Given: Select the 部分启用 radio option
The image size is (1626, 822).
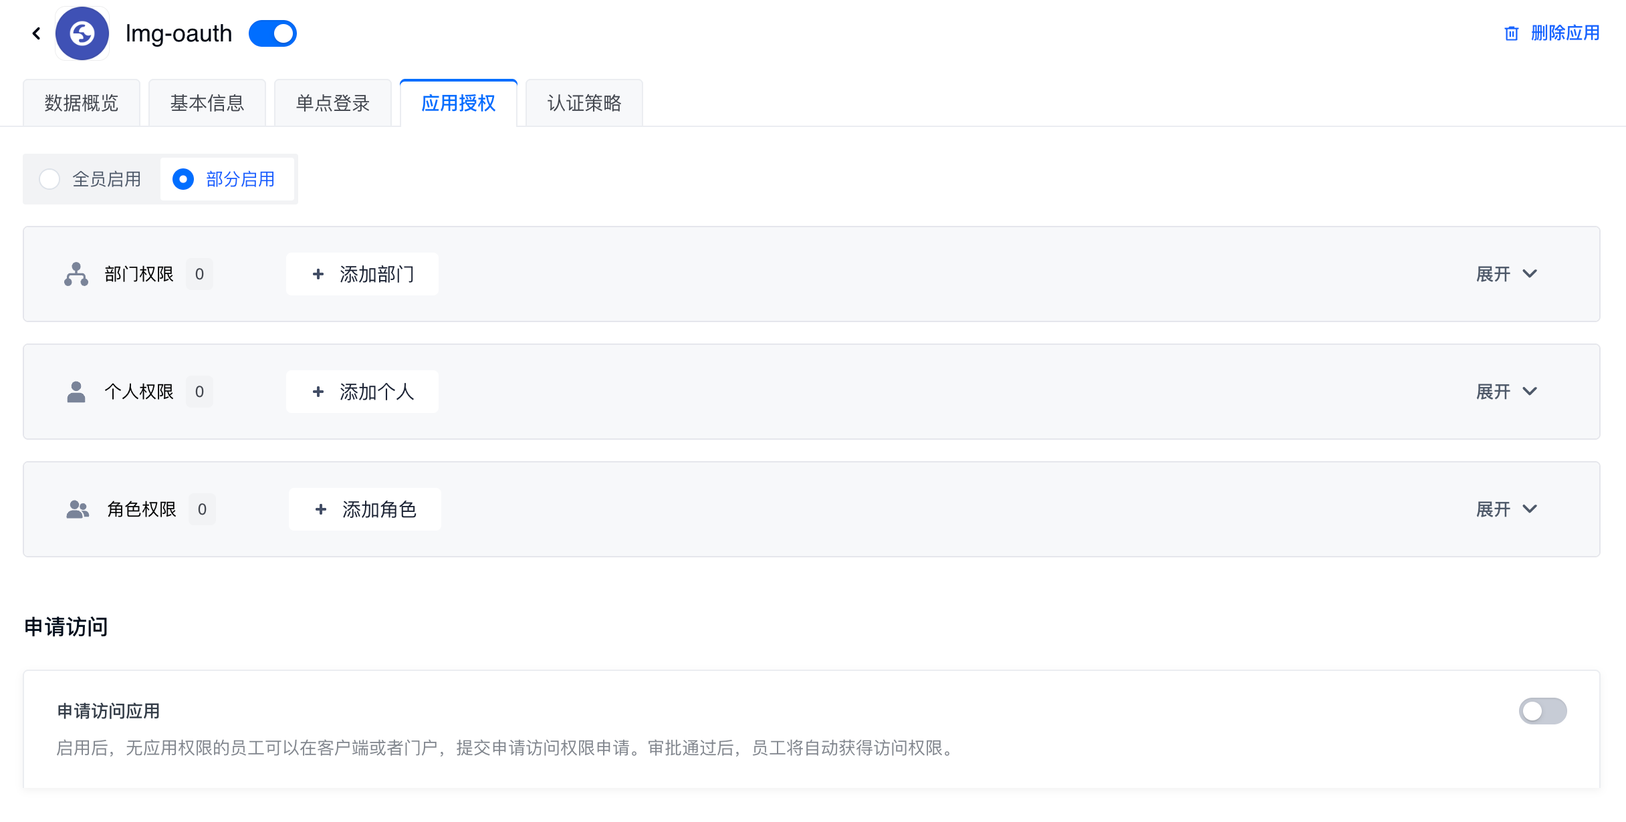Looking at the screenshot, I should [x=183, y=179].
